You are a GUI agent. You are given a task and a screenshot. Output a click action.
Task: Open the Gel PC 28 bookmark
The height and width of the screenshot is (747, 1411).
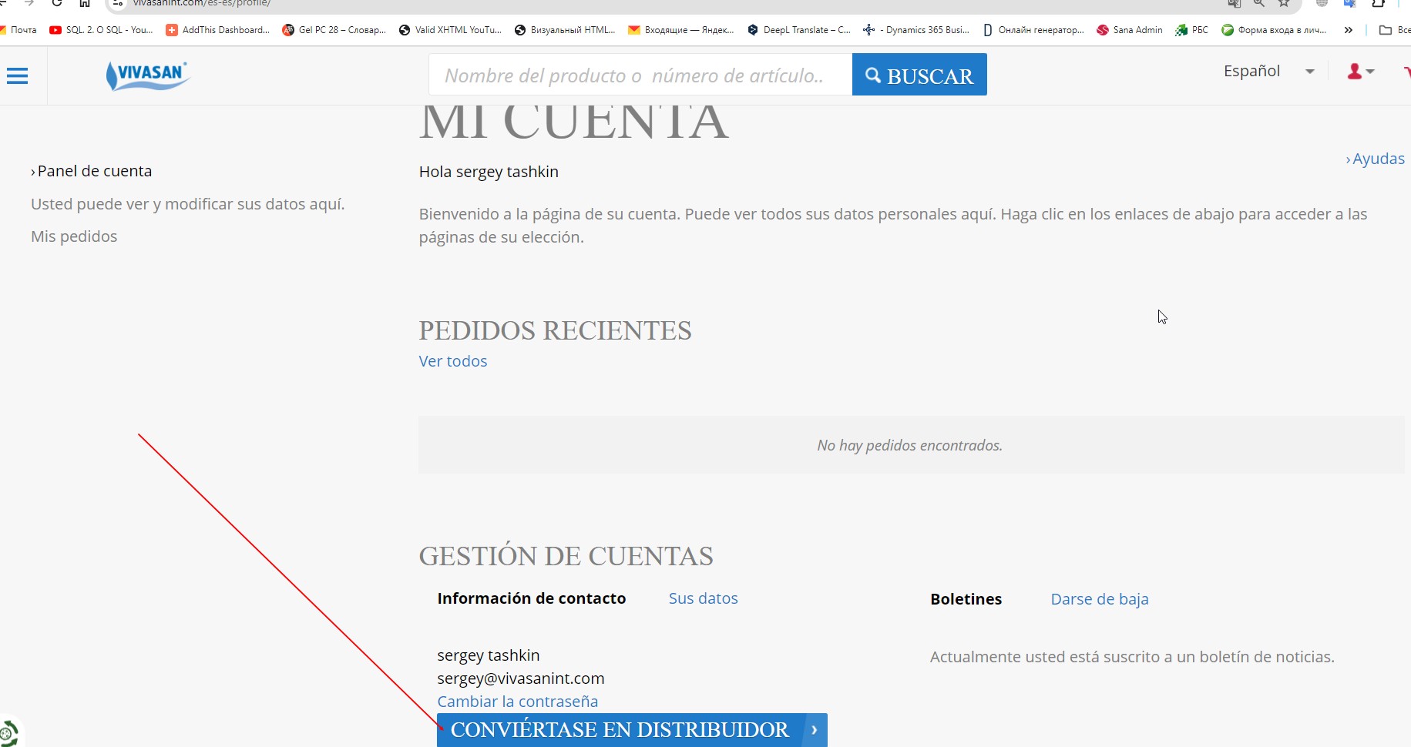point(334,30)
